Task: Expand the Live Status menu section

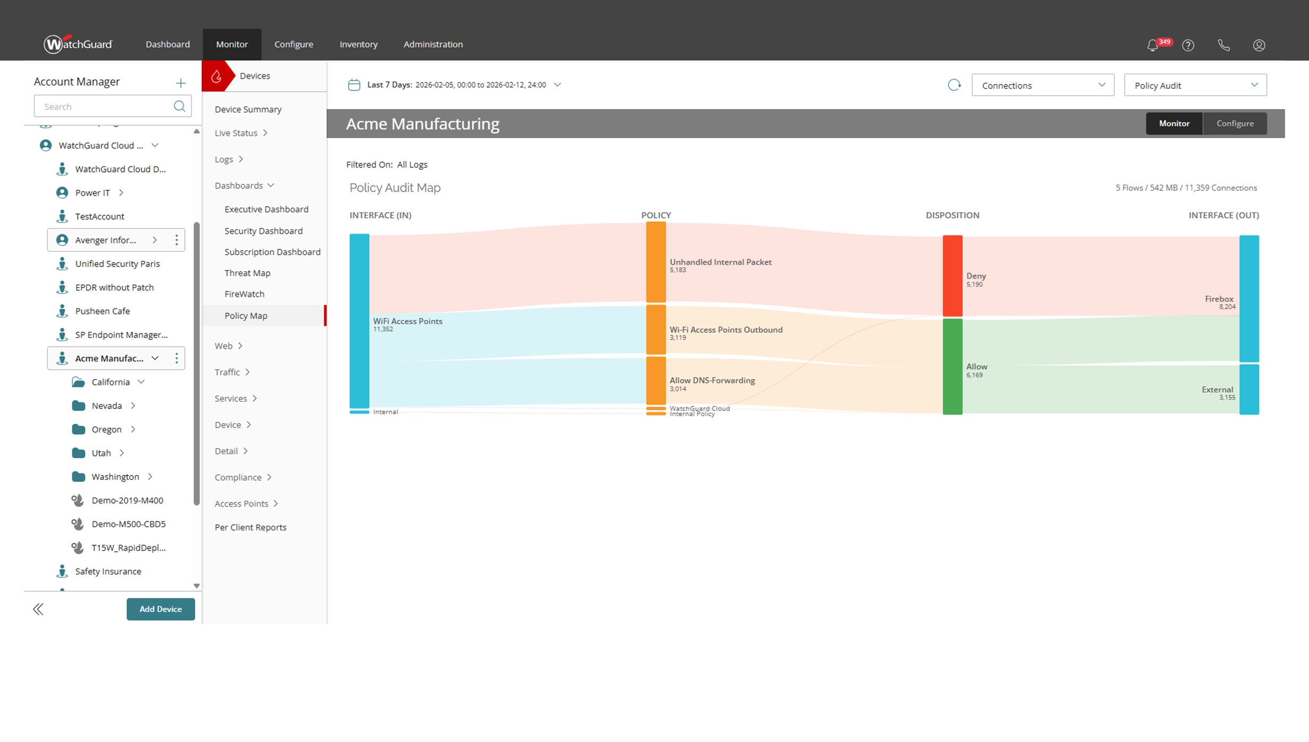Action: click(241, 133)
